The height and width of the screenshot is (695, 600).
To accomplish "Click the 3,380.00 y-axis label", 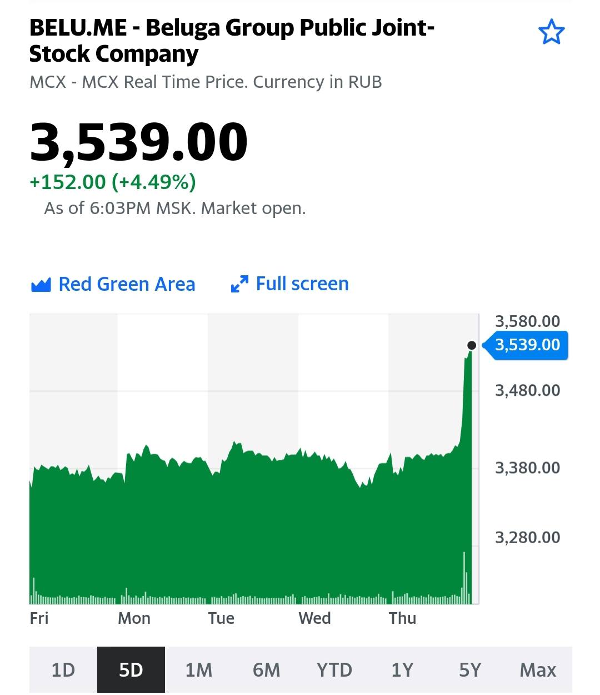I will pos(528,468).
